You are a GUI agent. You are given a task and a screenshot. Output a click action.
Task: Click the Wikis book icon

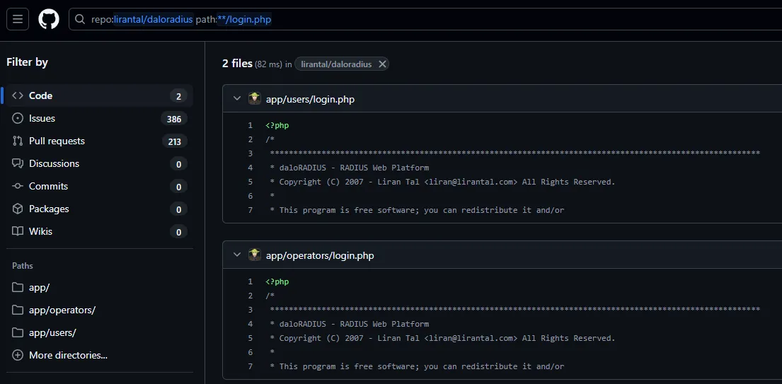pyautogui.click(x=18, y=231)
